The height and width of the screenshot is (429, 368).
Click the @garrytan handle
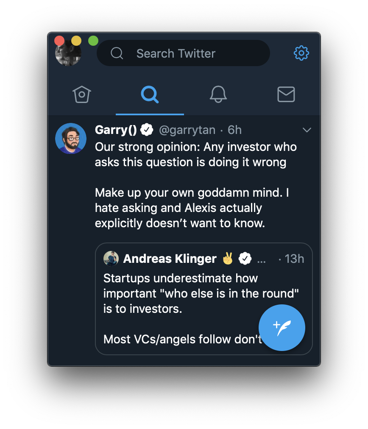click(x=187, y=130)
